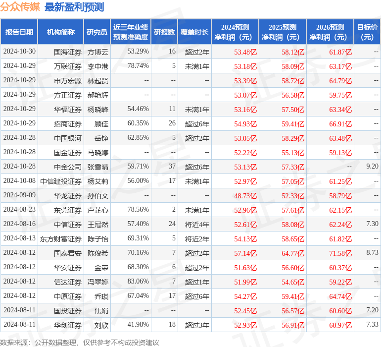
Task: Select researcher 陈子怡
Action: tap(98, 239)
